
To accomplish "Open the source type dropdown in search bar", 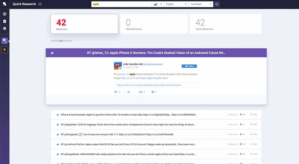I will (158, 4).
